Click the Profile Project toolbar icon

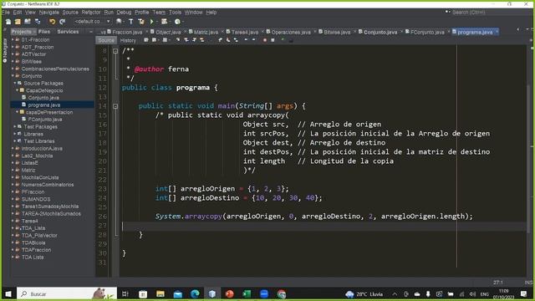click(177, 22)
